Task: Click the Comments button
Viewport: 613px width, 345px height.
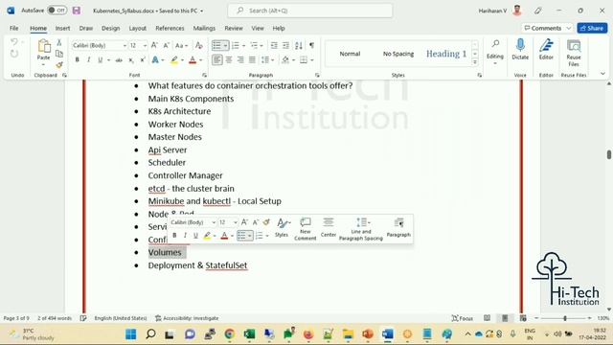Action: coord(547,28)
